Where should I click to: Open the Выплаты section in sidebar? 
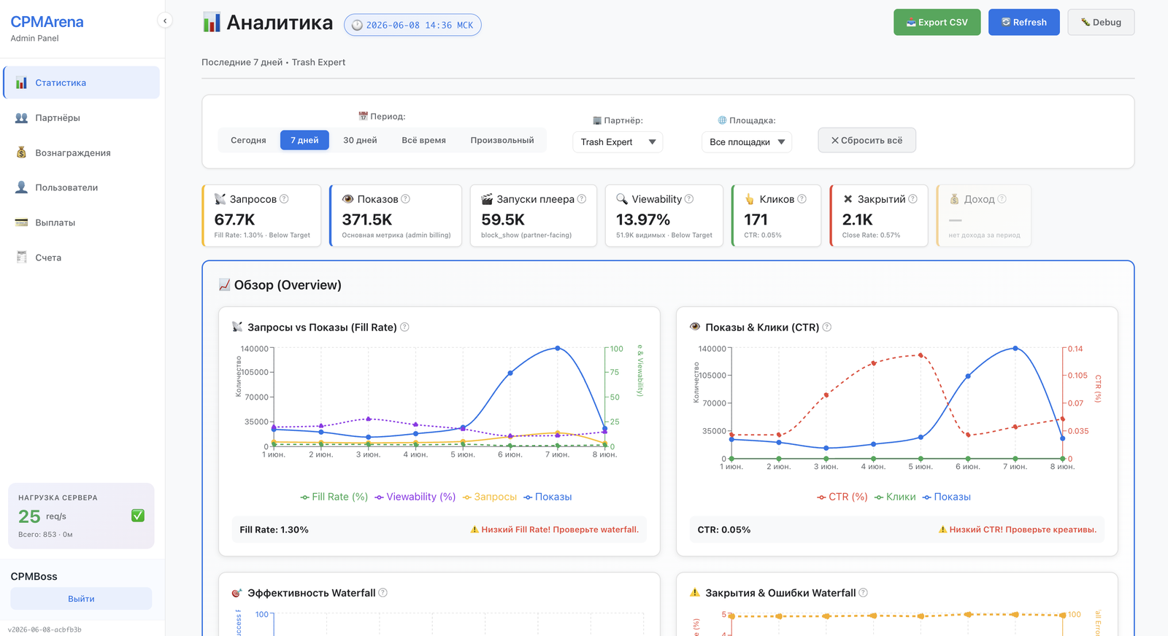(x=82, y=222)
